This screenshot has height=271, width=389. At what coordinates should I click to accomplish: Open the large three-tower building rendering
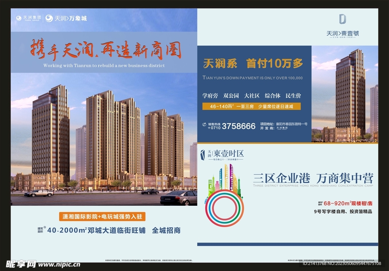click(104, 139)
